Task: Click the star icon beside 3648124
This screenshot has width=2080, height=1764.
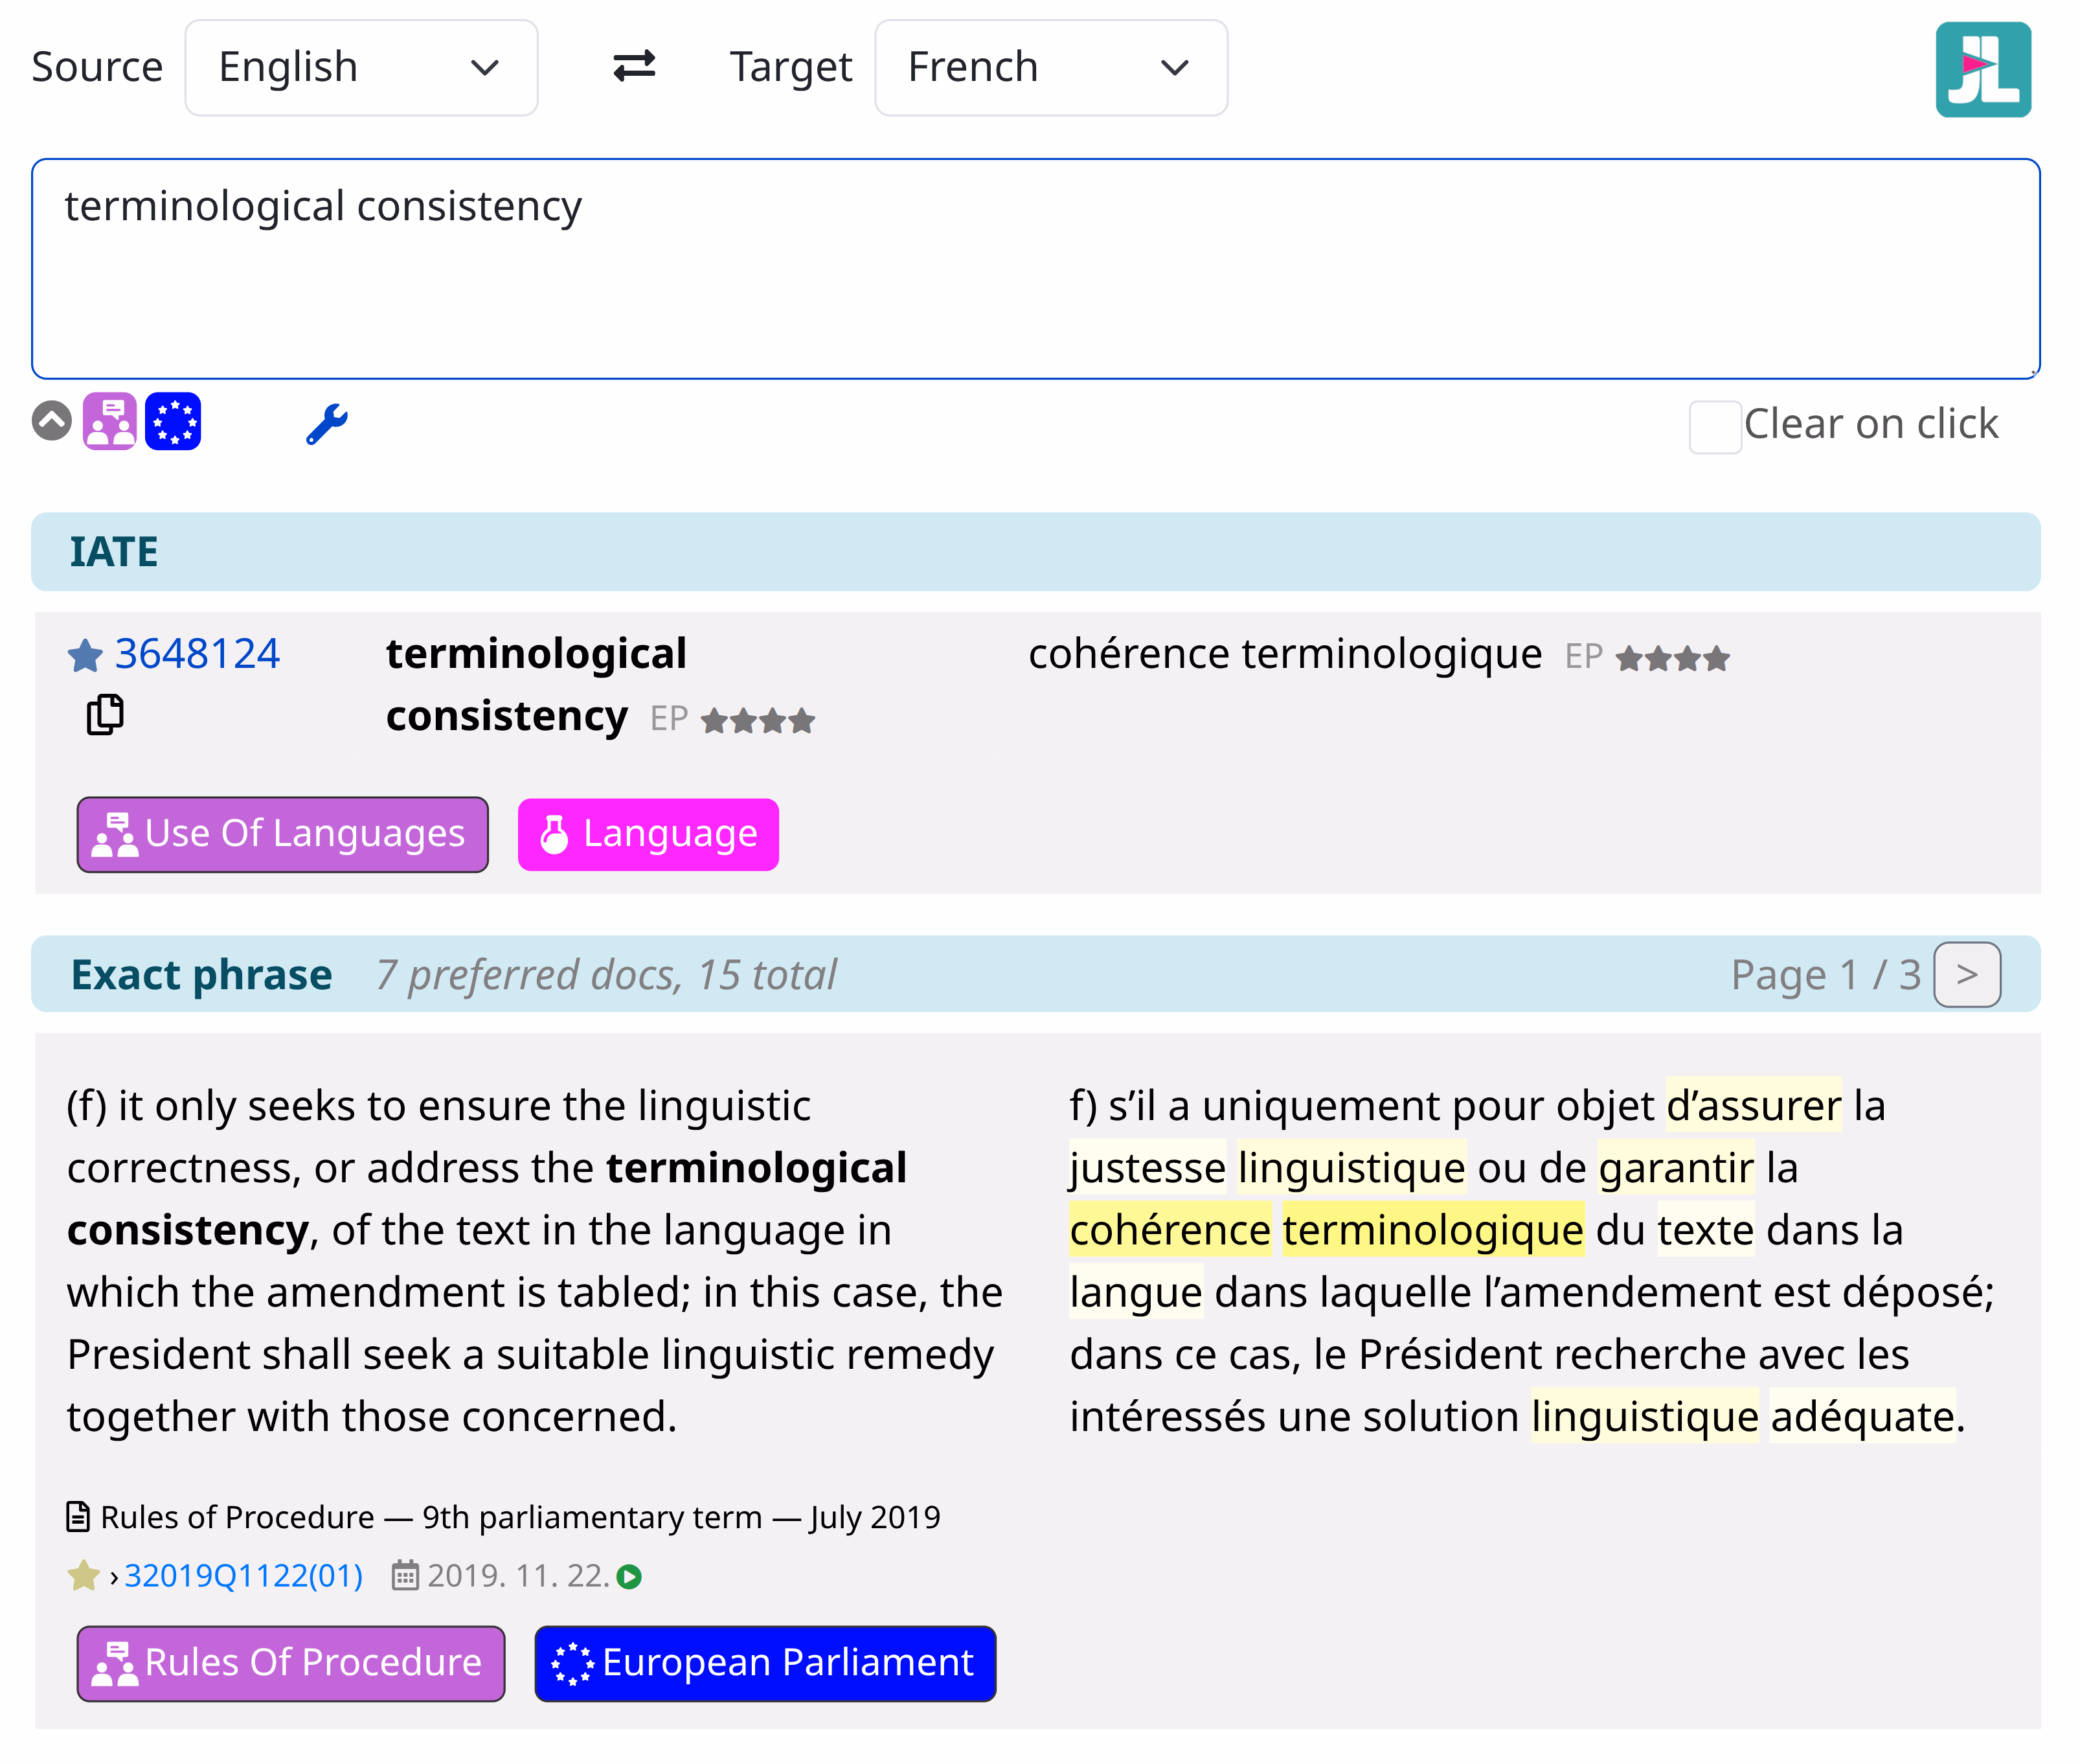Action: pos(85,656)
